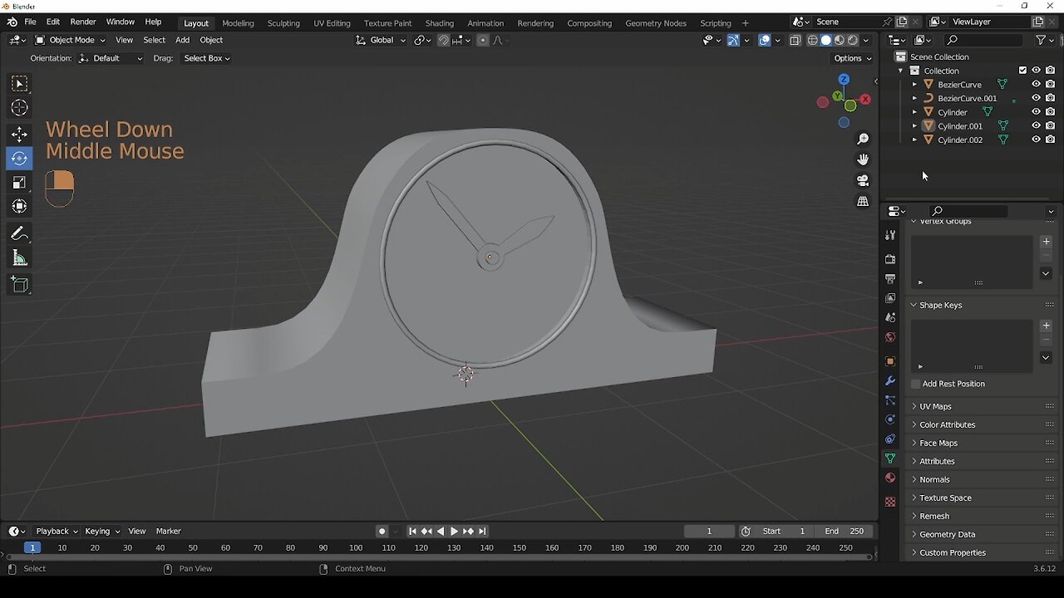This screenshot has width=1064, height=598.
Task: Open the Tool properties tab
Action: tap(890, 236)
